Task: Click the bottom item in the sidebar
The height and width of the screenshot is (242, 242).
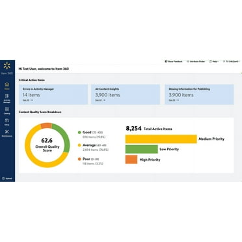Action: tap(7, 178)
